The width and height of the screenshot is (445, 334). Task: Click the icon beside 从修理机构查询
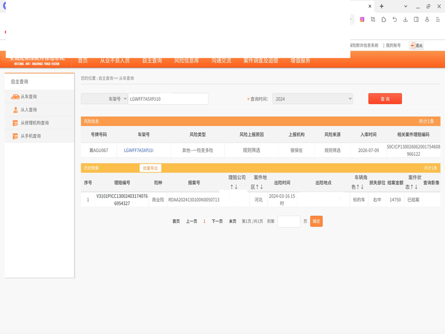point(16,123)
